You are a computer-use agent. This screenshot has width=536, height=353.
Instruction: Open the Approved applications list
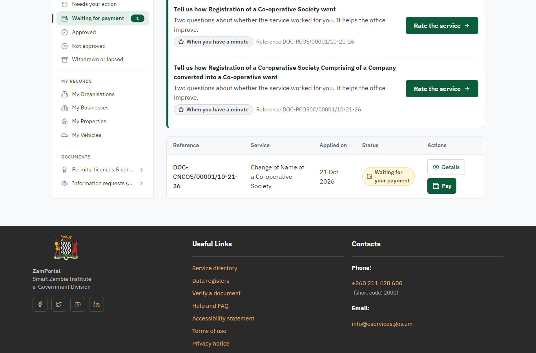point(103,32)
